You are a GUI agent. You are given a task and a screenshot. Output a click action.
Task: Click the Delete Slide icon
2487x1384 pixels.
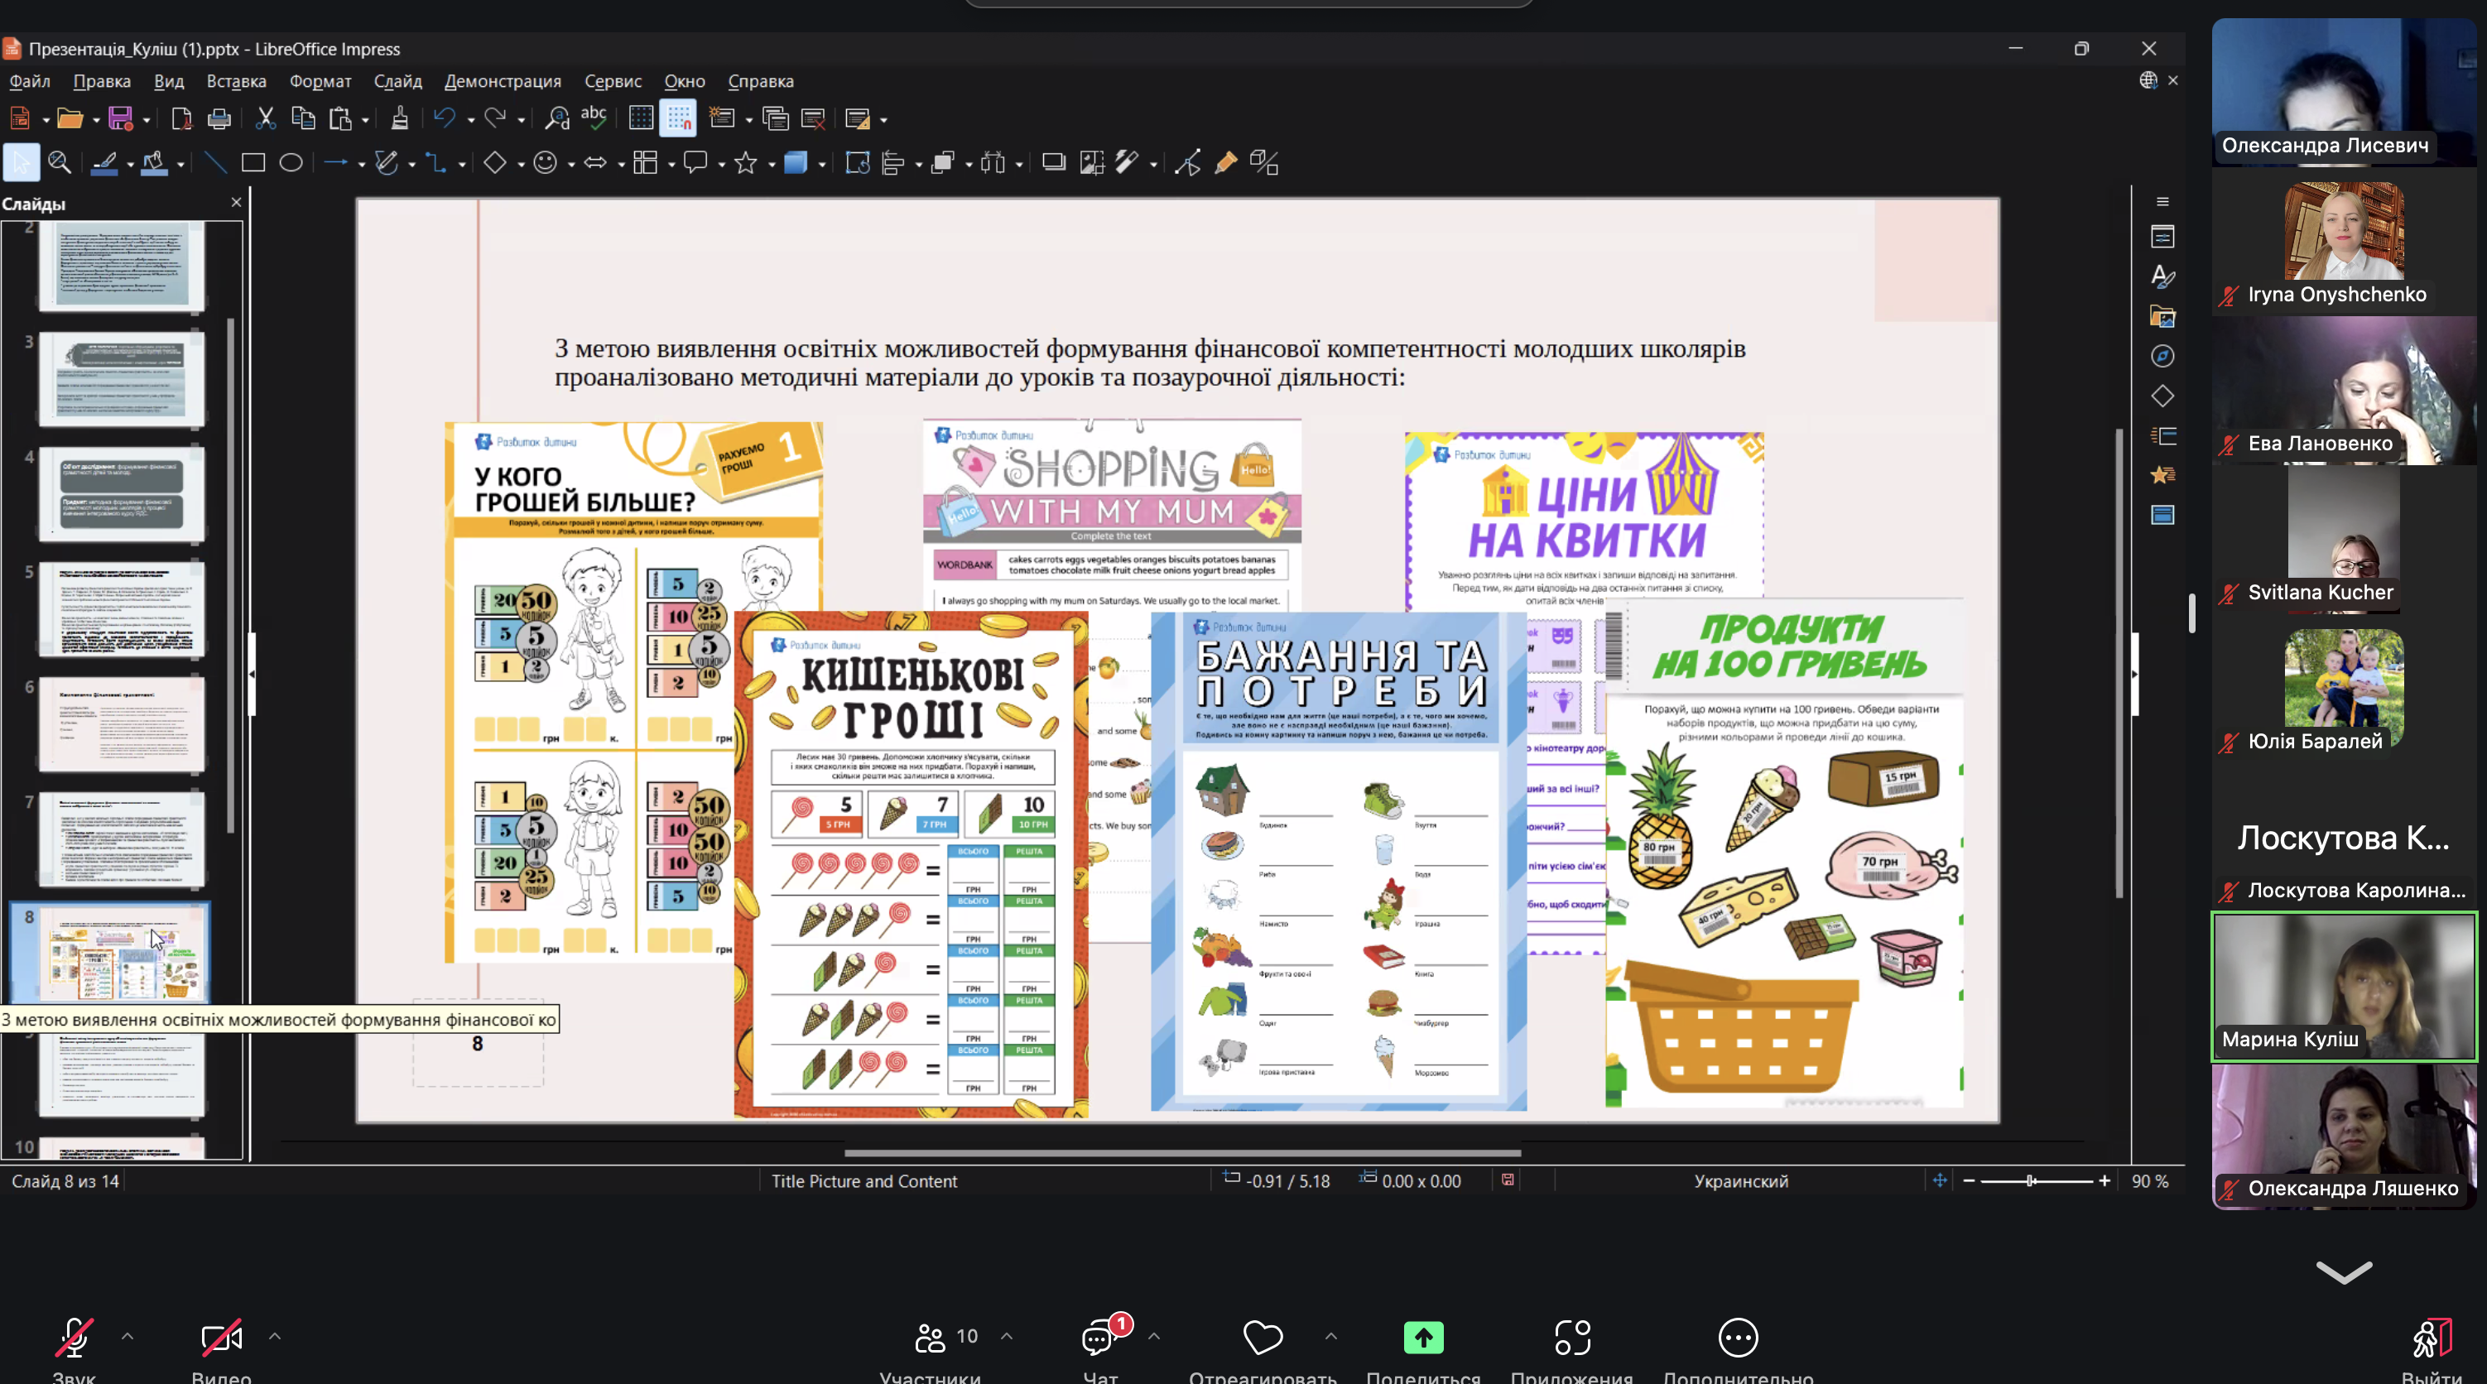tap(813, 118)
